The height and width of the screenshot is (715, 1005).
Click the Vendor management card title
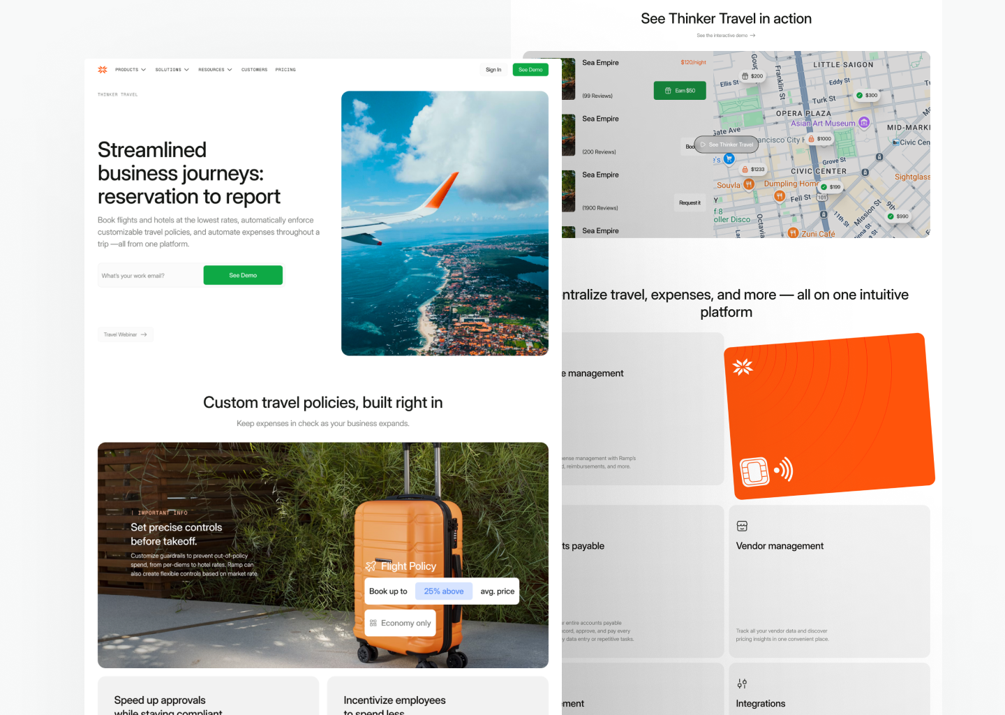click(780, 546)
